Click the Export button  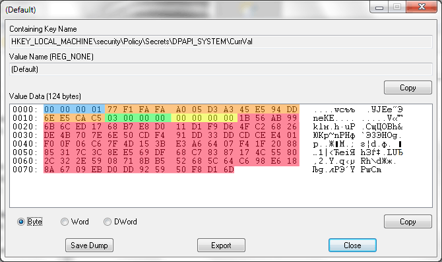pyautogui.click(x=221, y=245)
